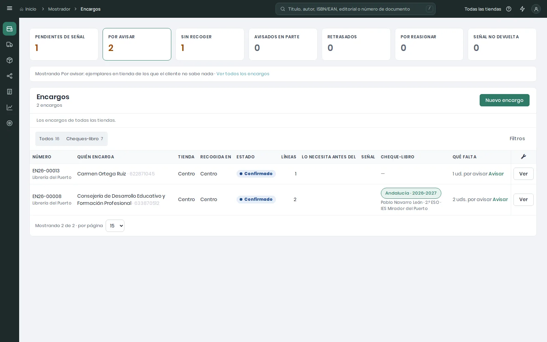Click the Estado column header
Image resolution: width=547 pixels, height=342 pixels.
(245, 157)
